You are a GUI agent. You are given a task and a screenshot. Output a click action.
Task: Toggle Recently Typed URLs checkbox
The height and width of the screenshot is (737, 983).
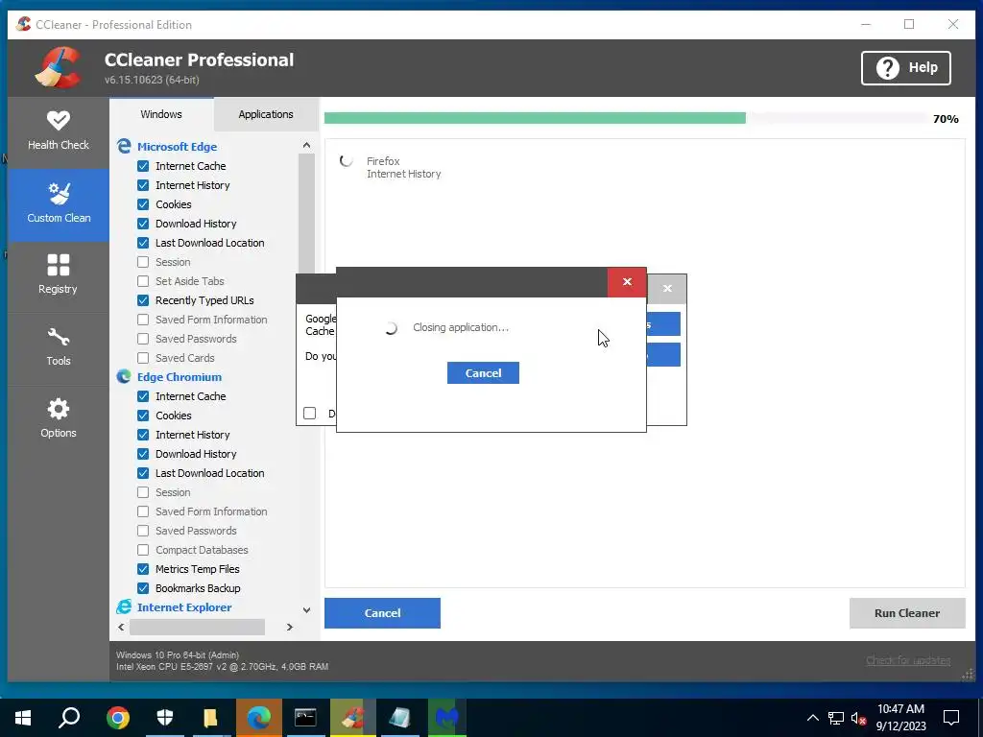[x=143, y=300]
